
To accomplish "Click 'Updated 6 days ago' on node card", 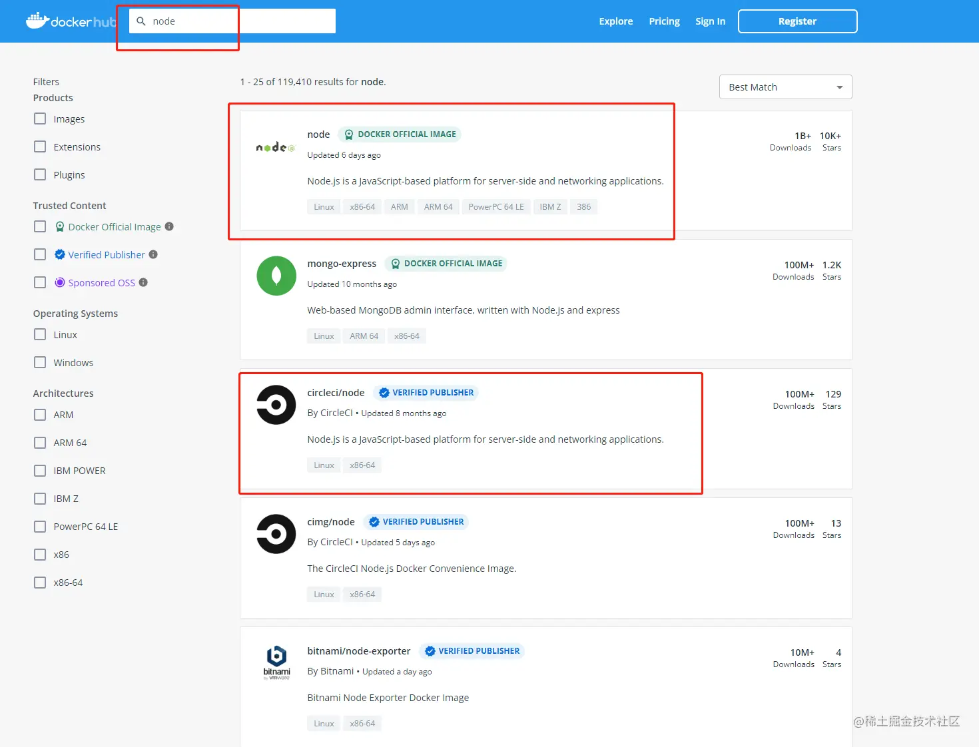I will (x=344, y=155).
